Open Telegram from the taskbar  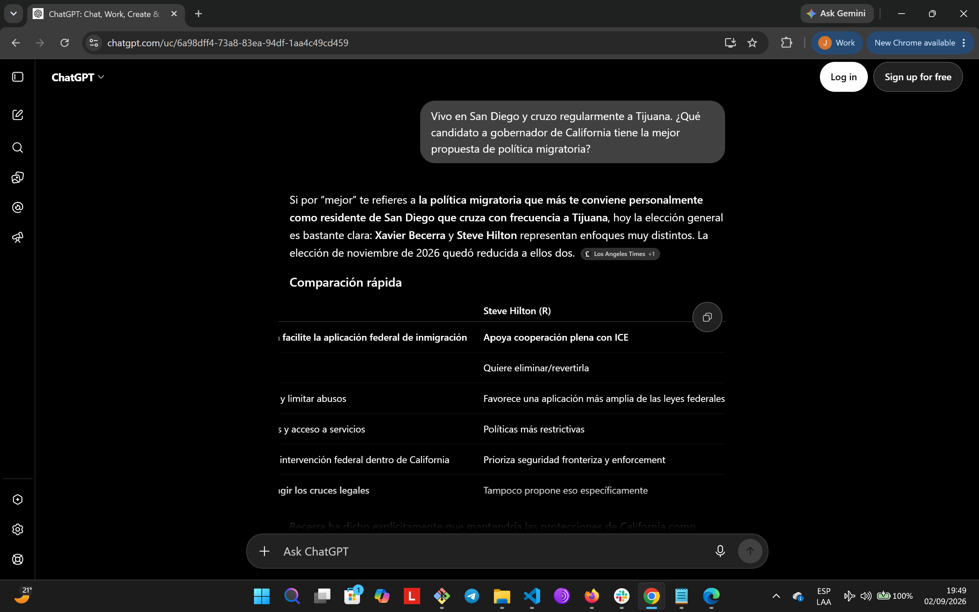click(x=472, y=596)
